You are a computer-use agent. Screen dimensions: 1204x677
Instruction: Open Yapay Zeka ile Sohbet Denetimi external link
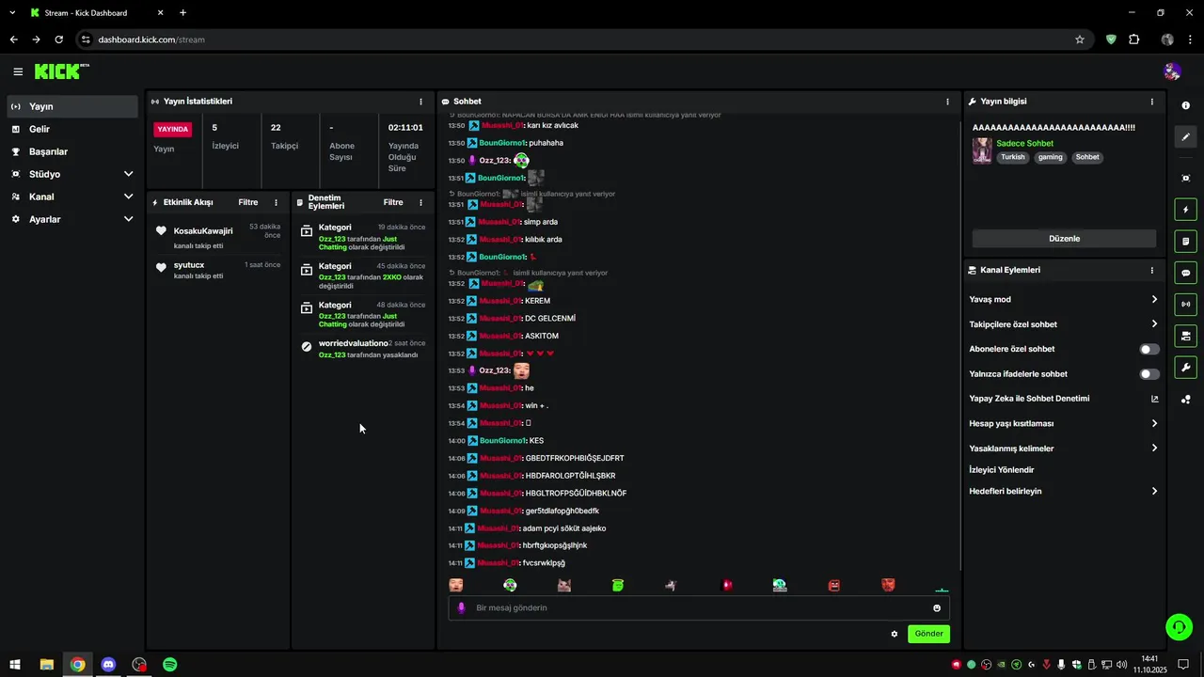(x=1154, y=399)
